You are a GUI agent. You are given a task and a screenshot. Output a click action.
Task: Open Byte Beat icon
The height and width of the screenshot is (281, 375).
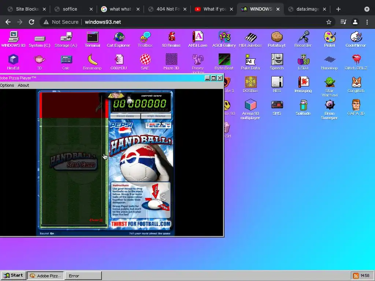pyautogui.click(x=224, y=62)
